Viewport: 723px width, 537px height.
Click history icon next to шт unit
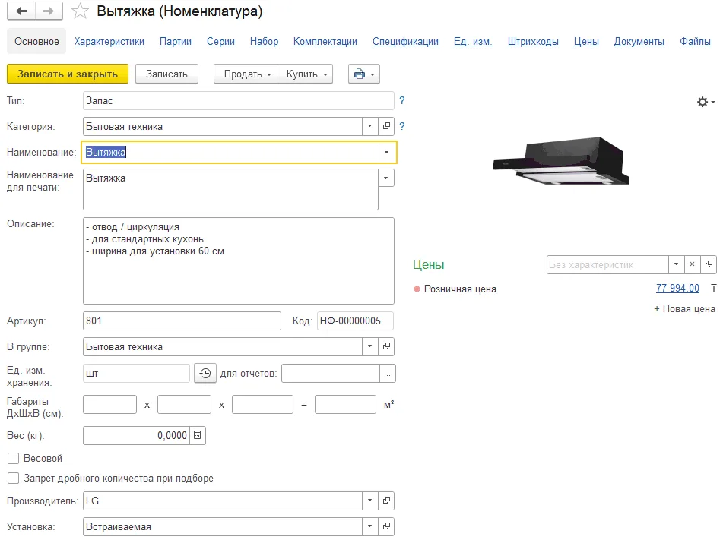pos(205,374)
